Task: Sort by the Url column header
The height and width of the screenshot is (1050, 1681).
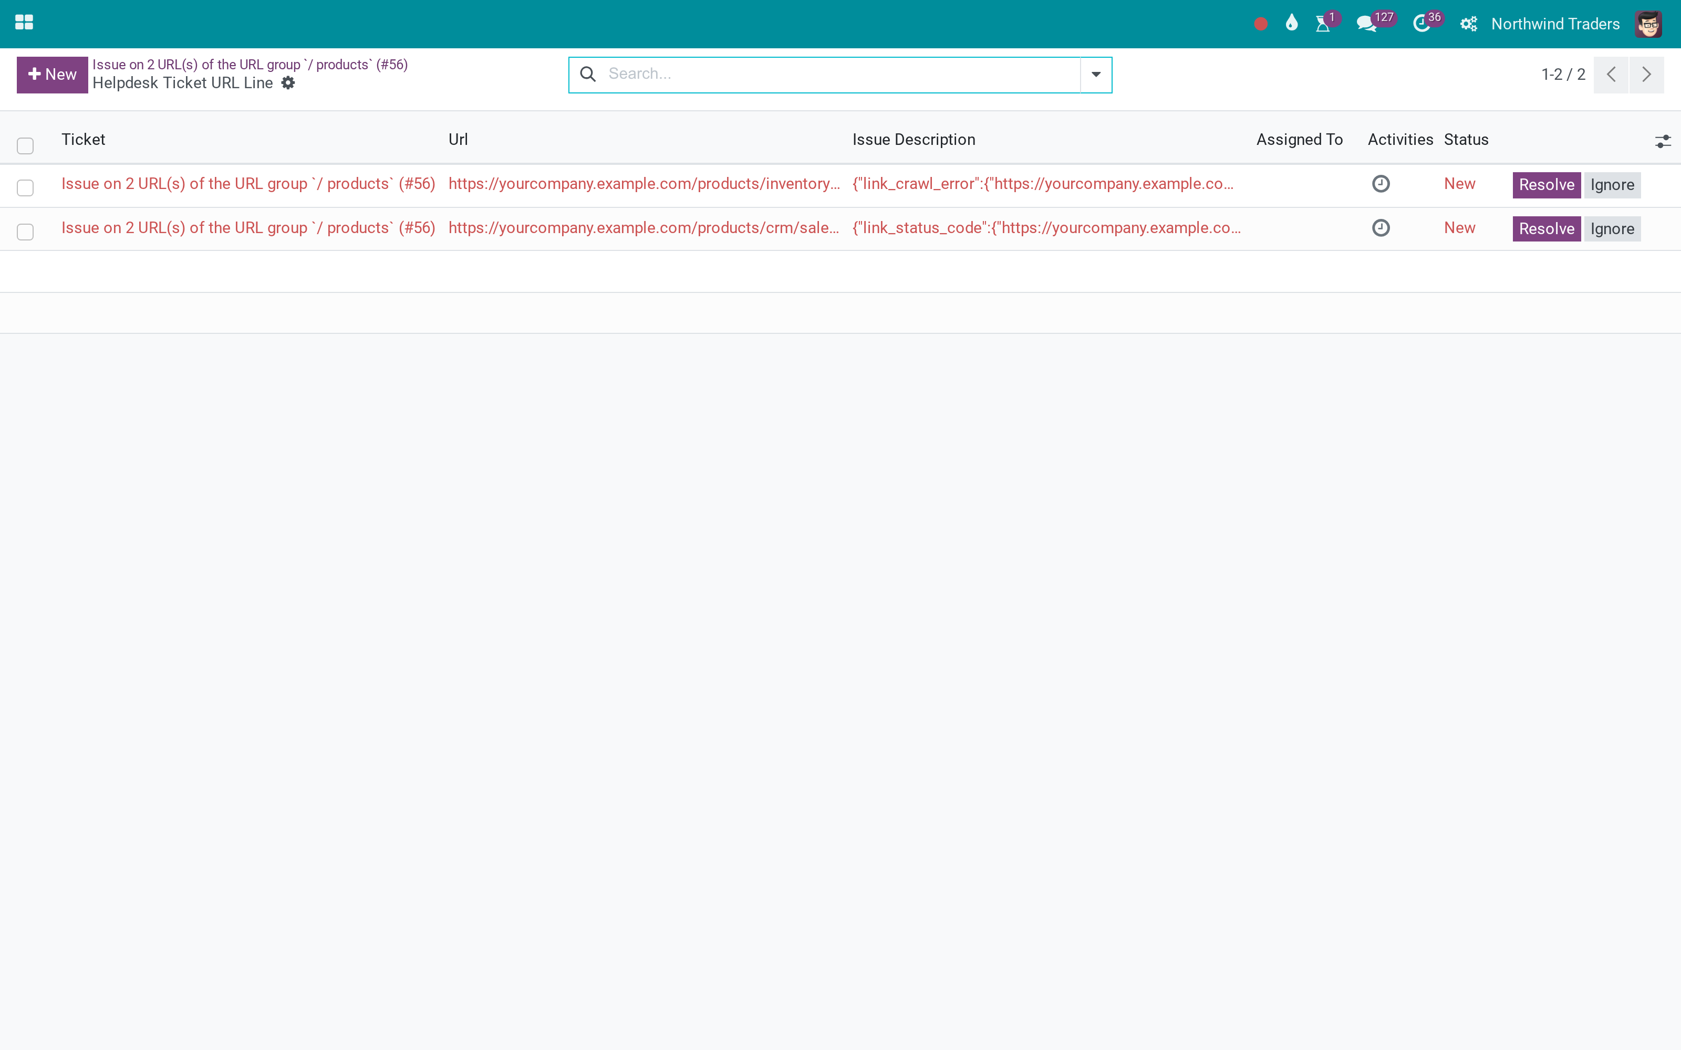Action: tap(458, 140)
